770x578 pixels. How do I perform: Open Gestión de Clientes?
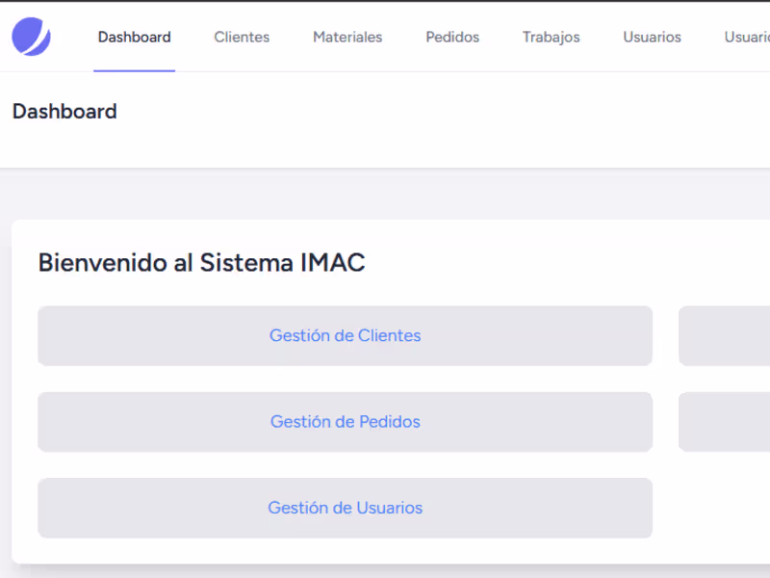coord(345,335)
